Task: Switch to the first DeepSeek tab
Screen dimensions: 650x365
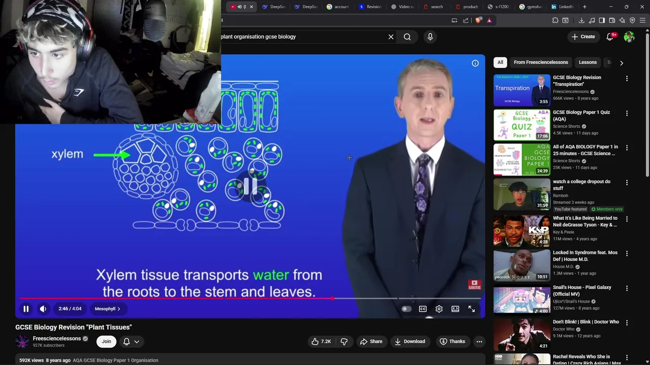Action: click(274, 7)
